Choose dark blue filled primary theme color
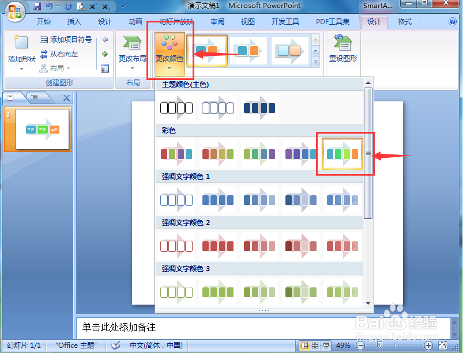 click(x=259, y=108)
